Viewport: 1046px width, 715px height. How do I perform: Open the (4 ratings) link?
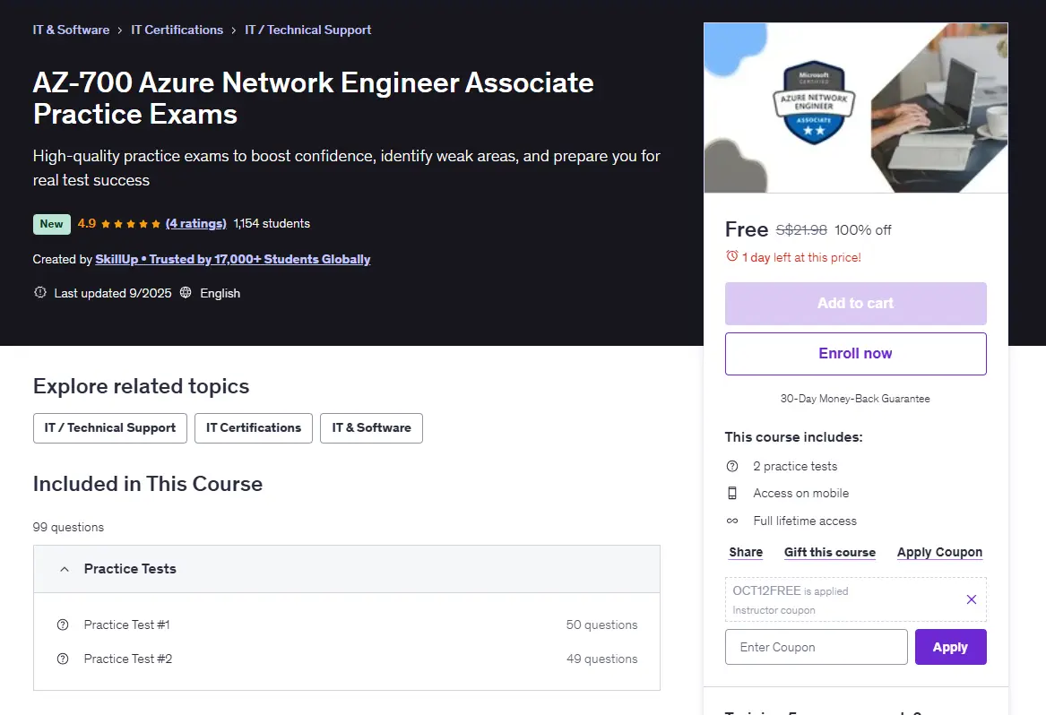pyautogui.click(x=195, y=223)
